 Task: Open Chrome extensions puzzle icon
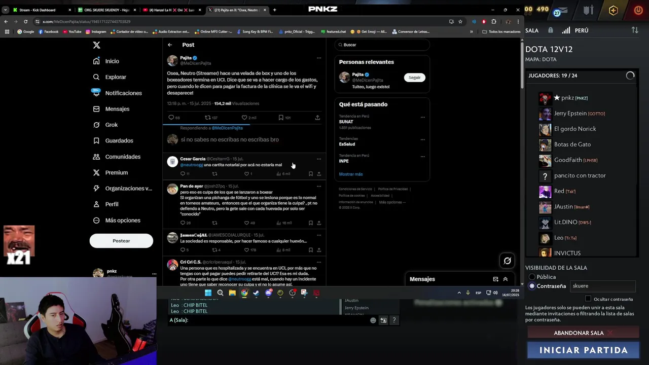tap(494, 21)
